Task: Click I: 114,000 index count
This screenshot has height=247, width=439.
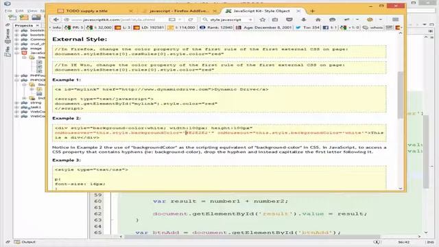Action: 181,27
